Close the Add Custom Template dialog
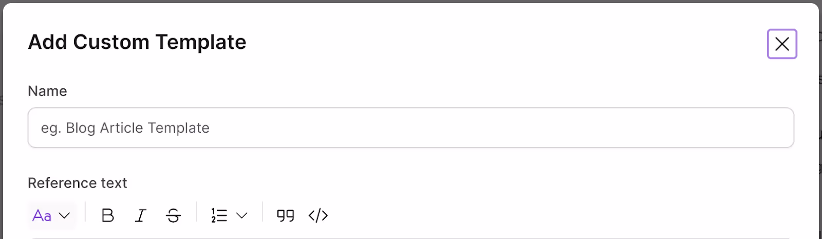 782,44
